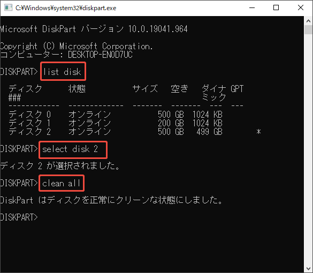Click the 'clean all' command text
Screen dimensions: 313x273
[x=61, y=183]
